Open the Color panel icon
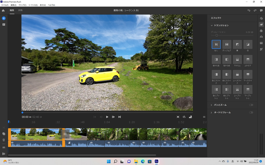265x165 pixels. [261, 31]
